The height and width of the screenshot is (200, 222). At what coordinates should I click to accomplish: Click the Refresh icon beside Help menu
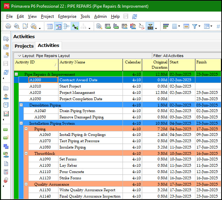[x=135, y=16]
